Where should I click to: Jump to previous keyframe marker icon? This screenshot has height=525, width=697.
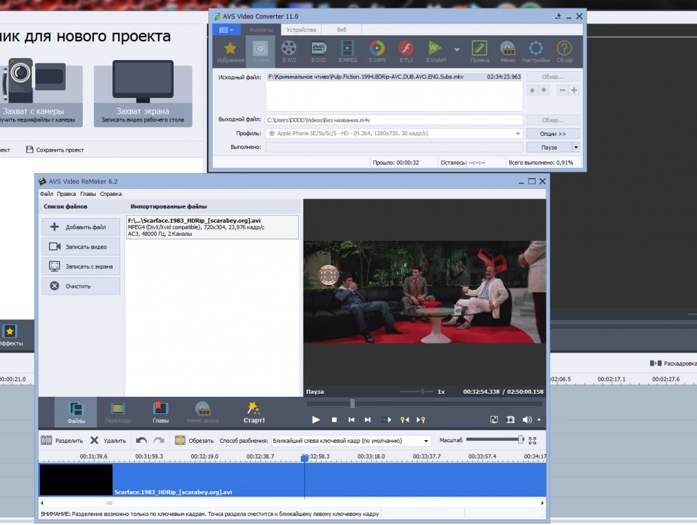[x=404, y=419]
